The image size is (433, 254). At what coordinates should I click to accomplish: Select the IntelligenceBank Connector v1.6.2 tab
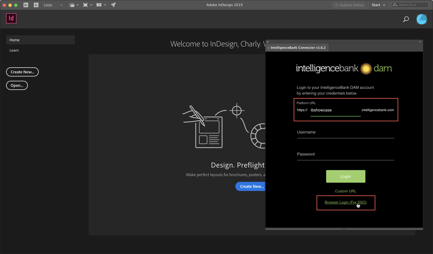298,48
